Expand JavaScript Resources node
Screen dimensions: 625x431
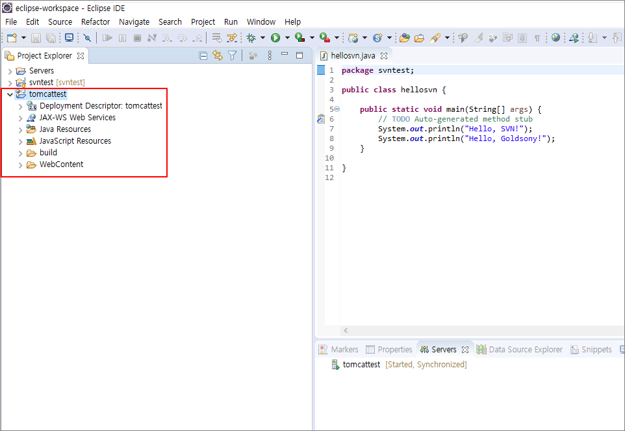[20, 142]
